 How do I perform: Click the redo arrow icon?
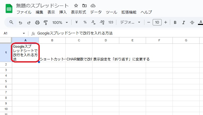[29, 23]
